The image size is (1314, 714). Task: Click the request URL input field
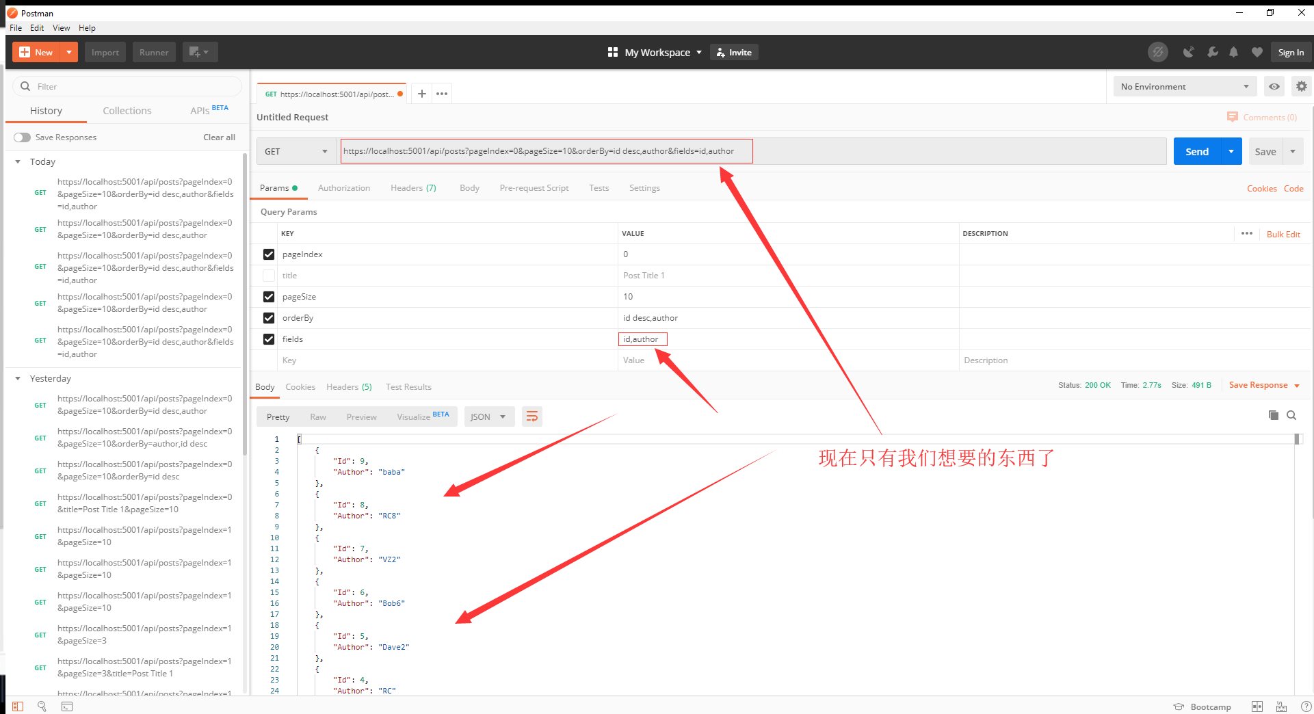[x=752, y=151]
